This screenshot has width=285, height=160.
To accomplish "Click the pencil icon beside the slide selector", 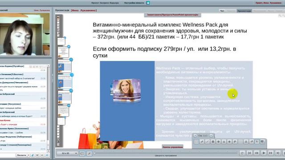I will pyautogui.click(x=89, y=153).
